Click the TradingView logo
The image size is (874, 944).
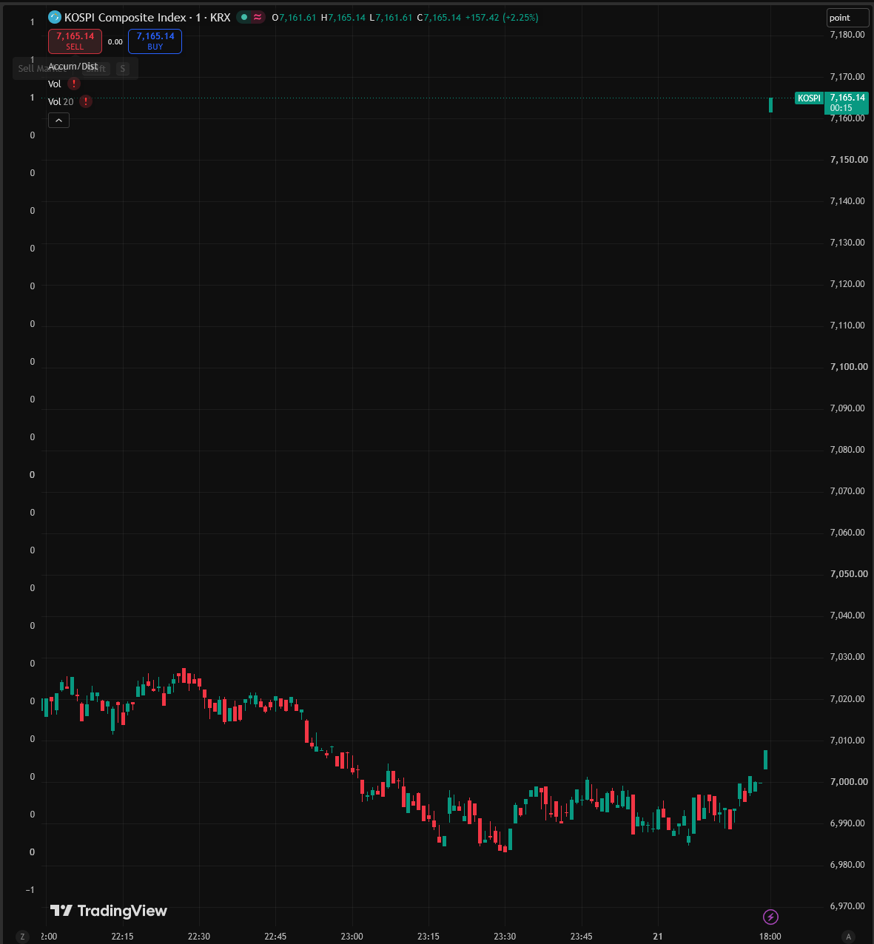point(109,911)
